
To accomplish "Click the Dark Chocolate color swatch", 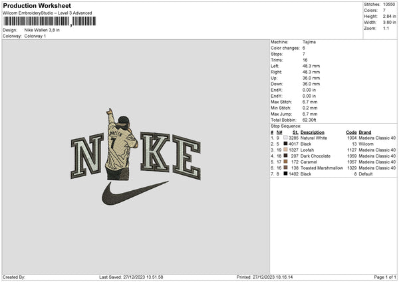I will click(285, 156).
